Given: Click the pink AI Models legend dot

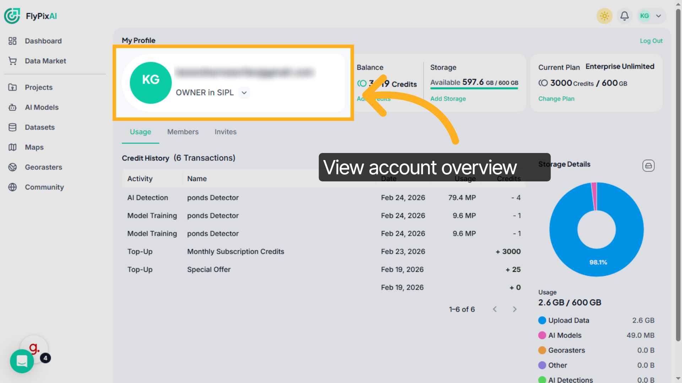Looking at the screenshot, I should tap(542, 335).
